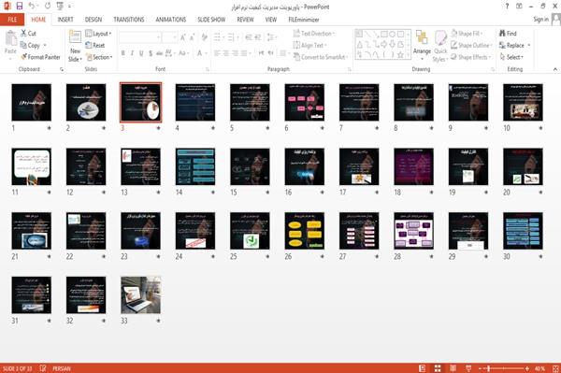Viewport: 561px width, 373px height.
Task: Switch to the INSERT tab
Action: 65,20
